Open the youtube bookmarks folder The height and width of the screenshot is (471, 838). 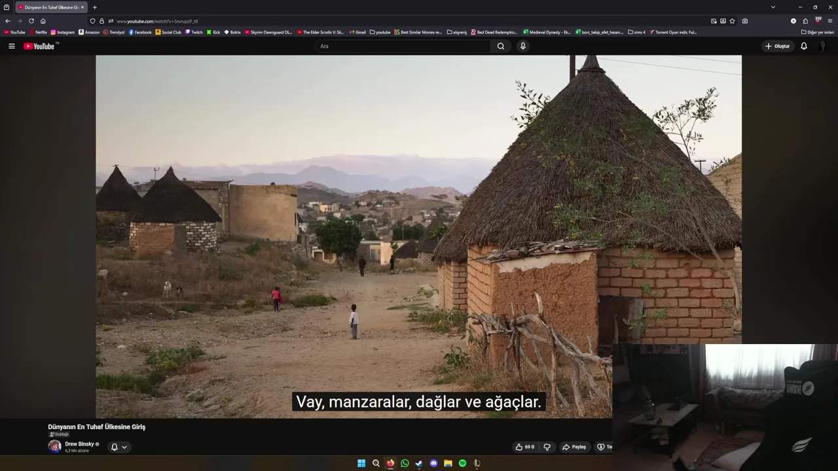[x=380, y=32]
